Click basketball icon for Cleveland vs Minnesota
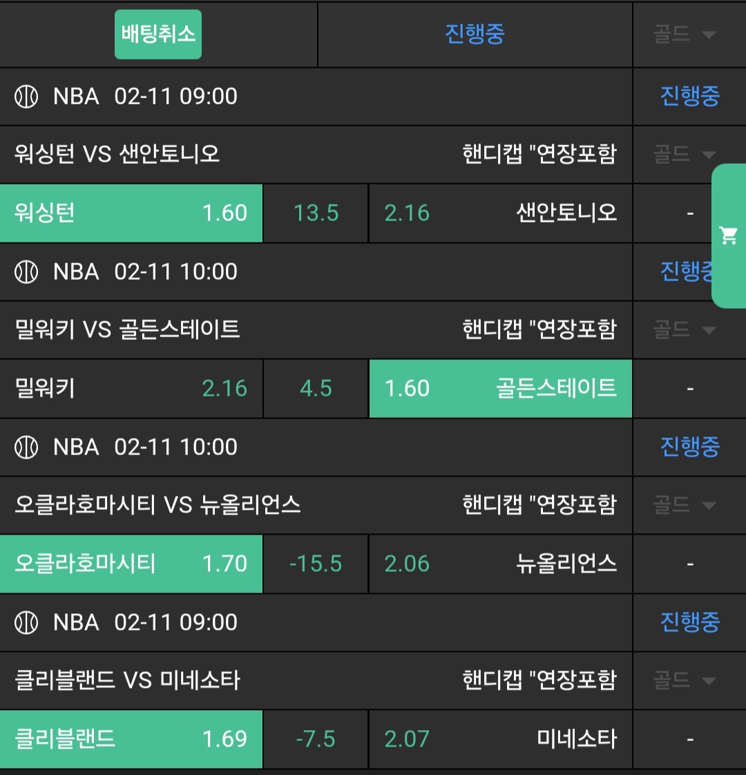This screenshot has height=775, width=746. pyautogui.click(x=26, y=623)
